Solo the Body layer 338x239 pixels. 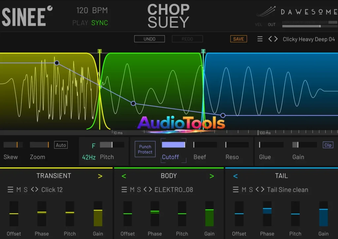(x=139, y=190)
